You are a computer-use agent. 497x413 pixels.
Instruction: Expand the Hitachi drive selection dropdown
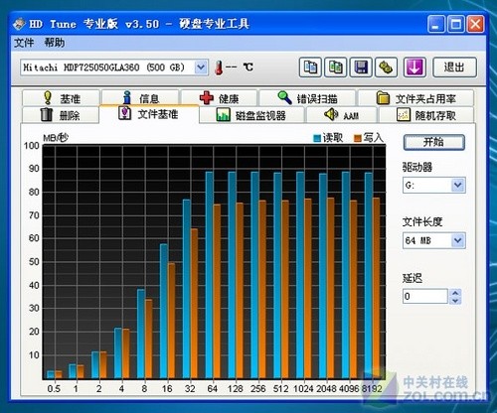coord(201,68)
